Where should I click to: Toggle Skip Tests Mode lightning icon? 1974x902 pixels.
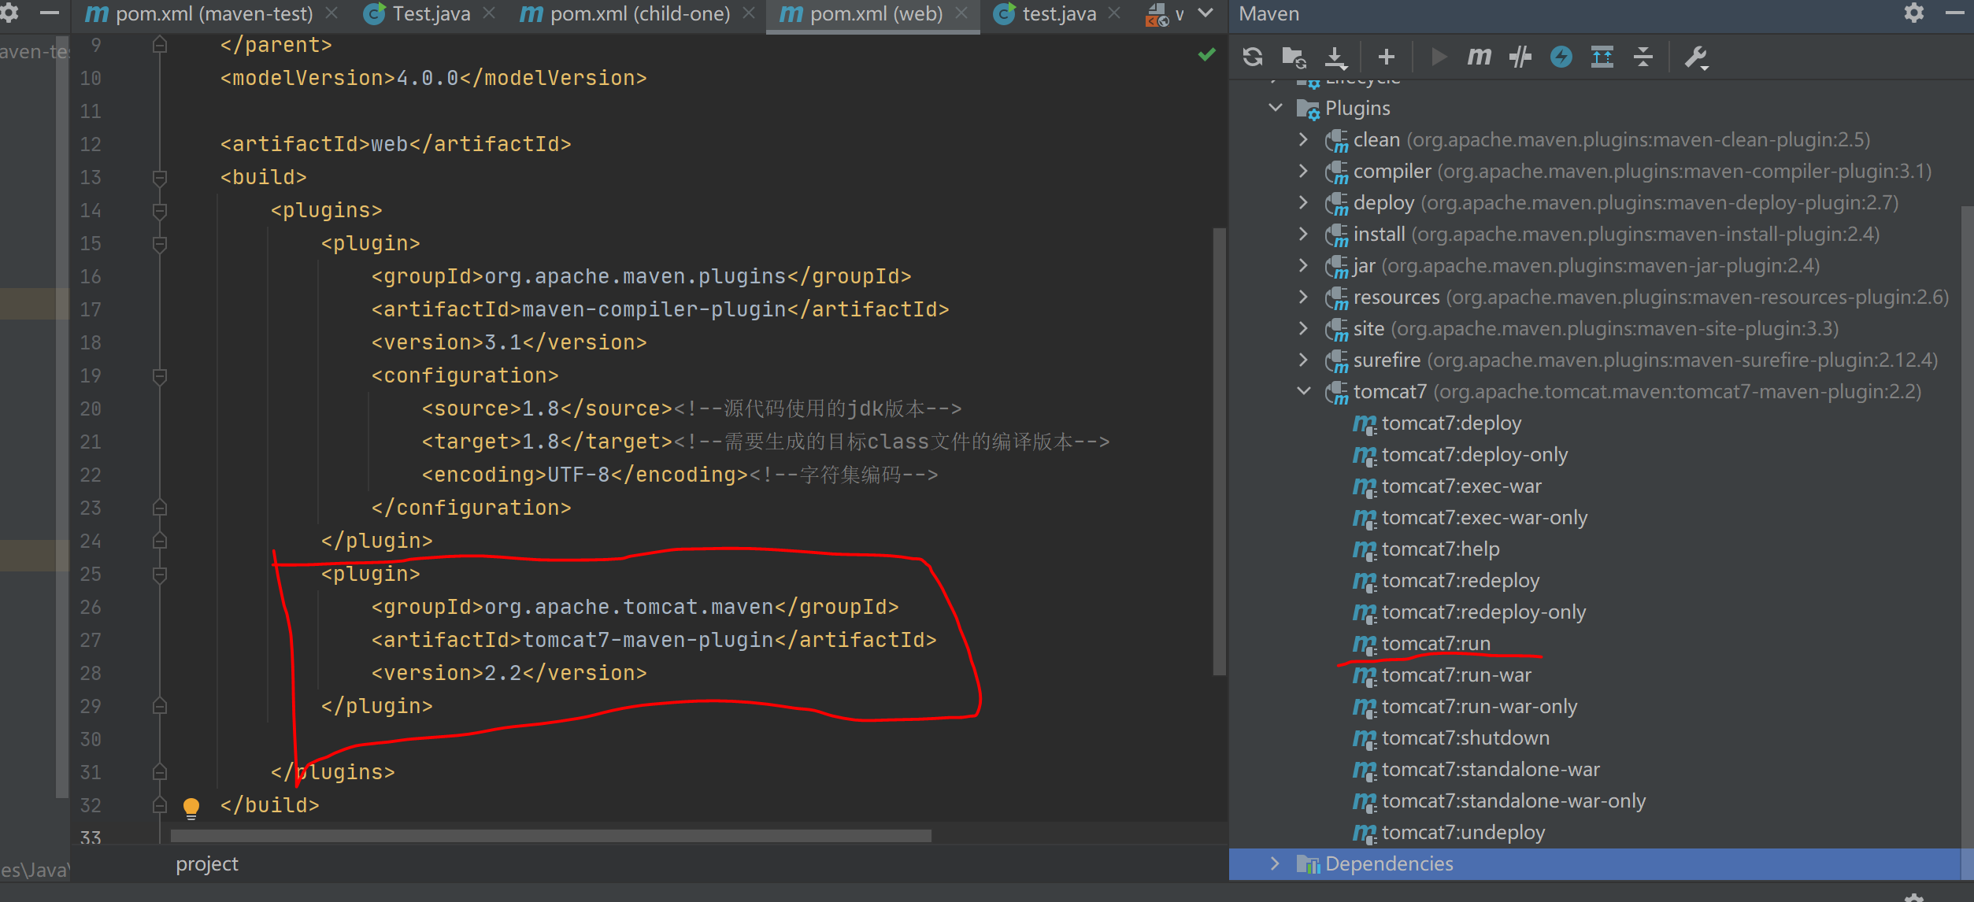(1561, 57)
